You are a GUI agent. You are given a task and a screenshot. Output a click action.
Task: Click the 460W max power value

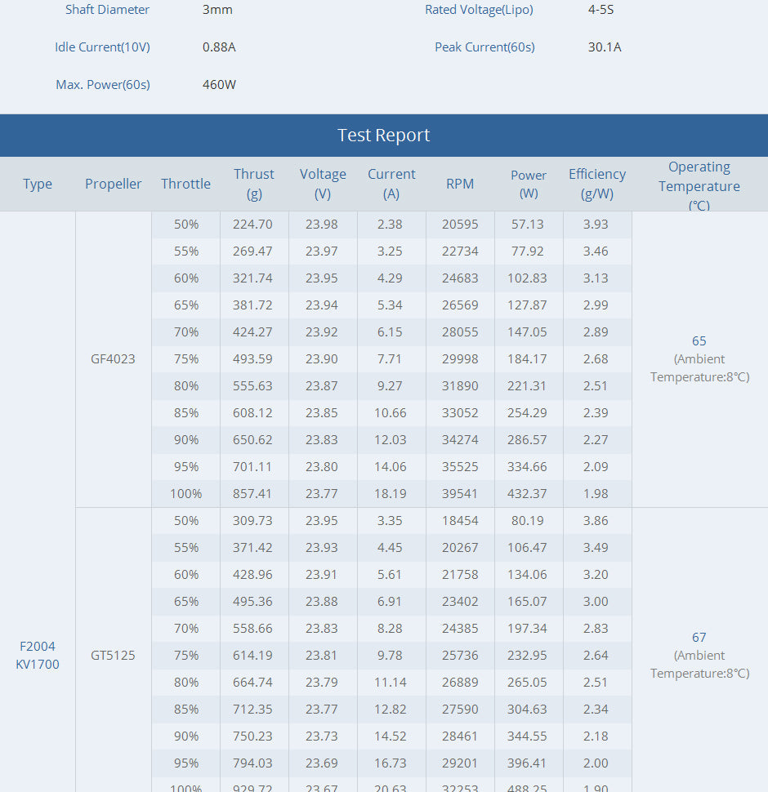220,85
